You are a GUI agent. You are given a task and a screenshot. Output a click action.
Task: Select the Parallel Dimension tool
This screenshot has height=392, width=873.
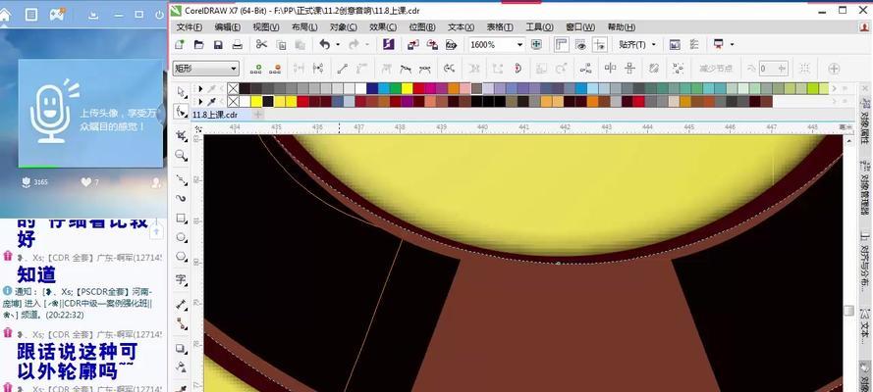coord(181,304)
